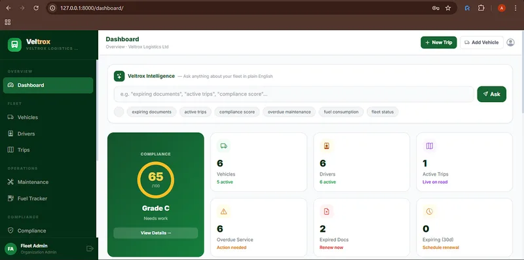
Task: Click 'Live on road' text
Action: 435,182
